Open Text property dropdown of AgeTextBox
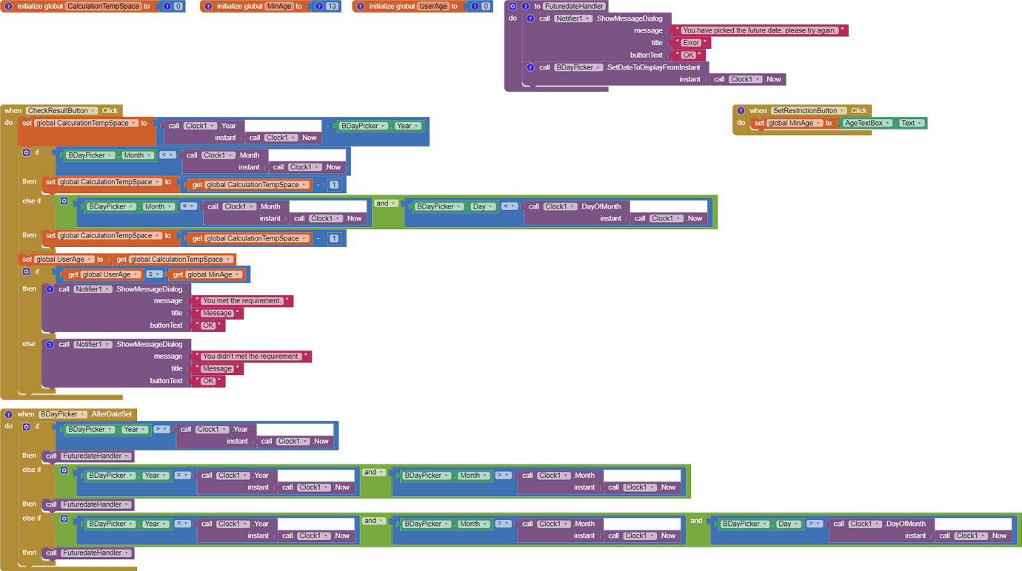This screenshot has width=1022, height=571. pyautogui.click(x=920, y=124)
